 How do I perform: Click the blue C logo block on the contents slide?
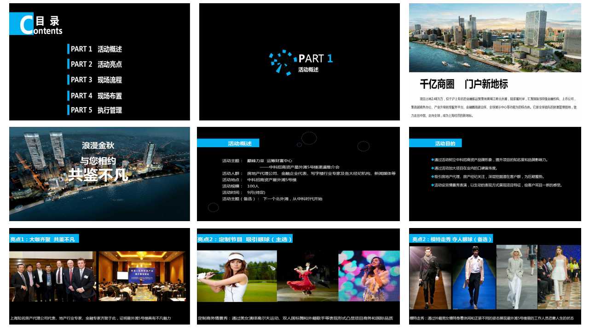[x=21, y=24]
